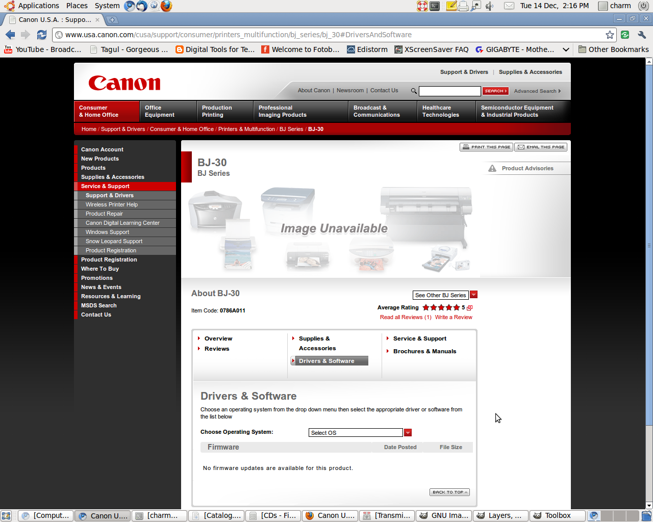Open the Other Bookmarks folder
The height and width of the screenshot is (522, 653).
point(614,49)
